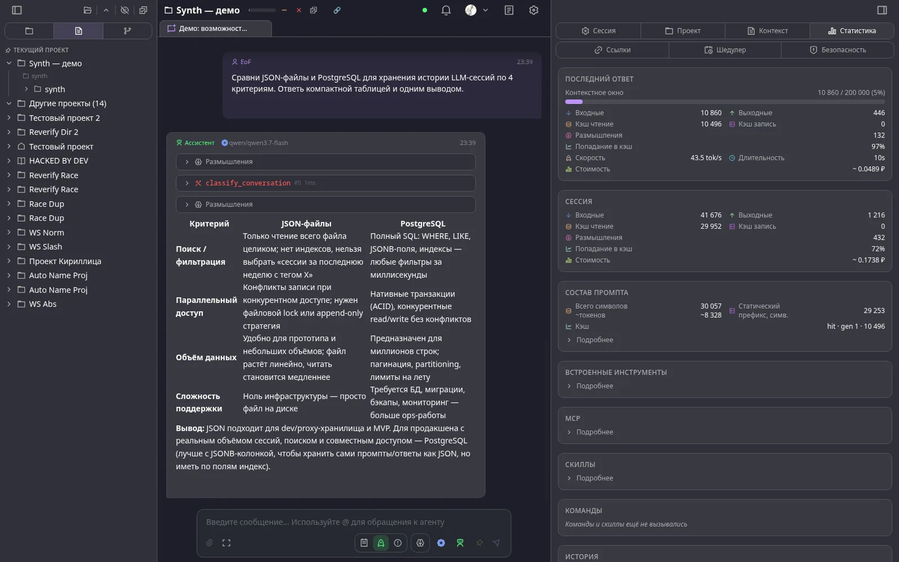Click the message input field

[x=353, y=522]
